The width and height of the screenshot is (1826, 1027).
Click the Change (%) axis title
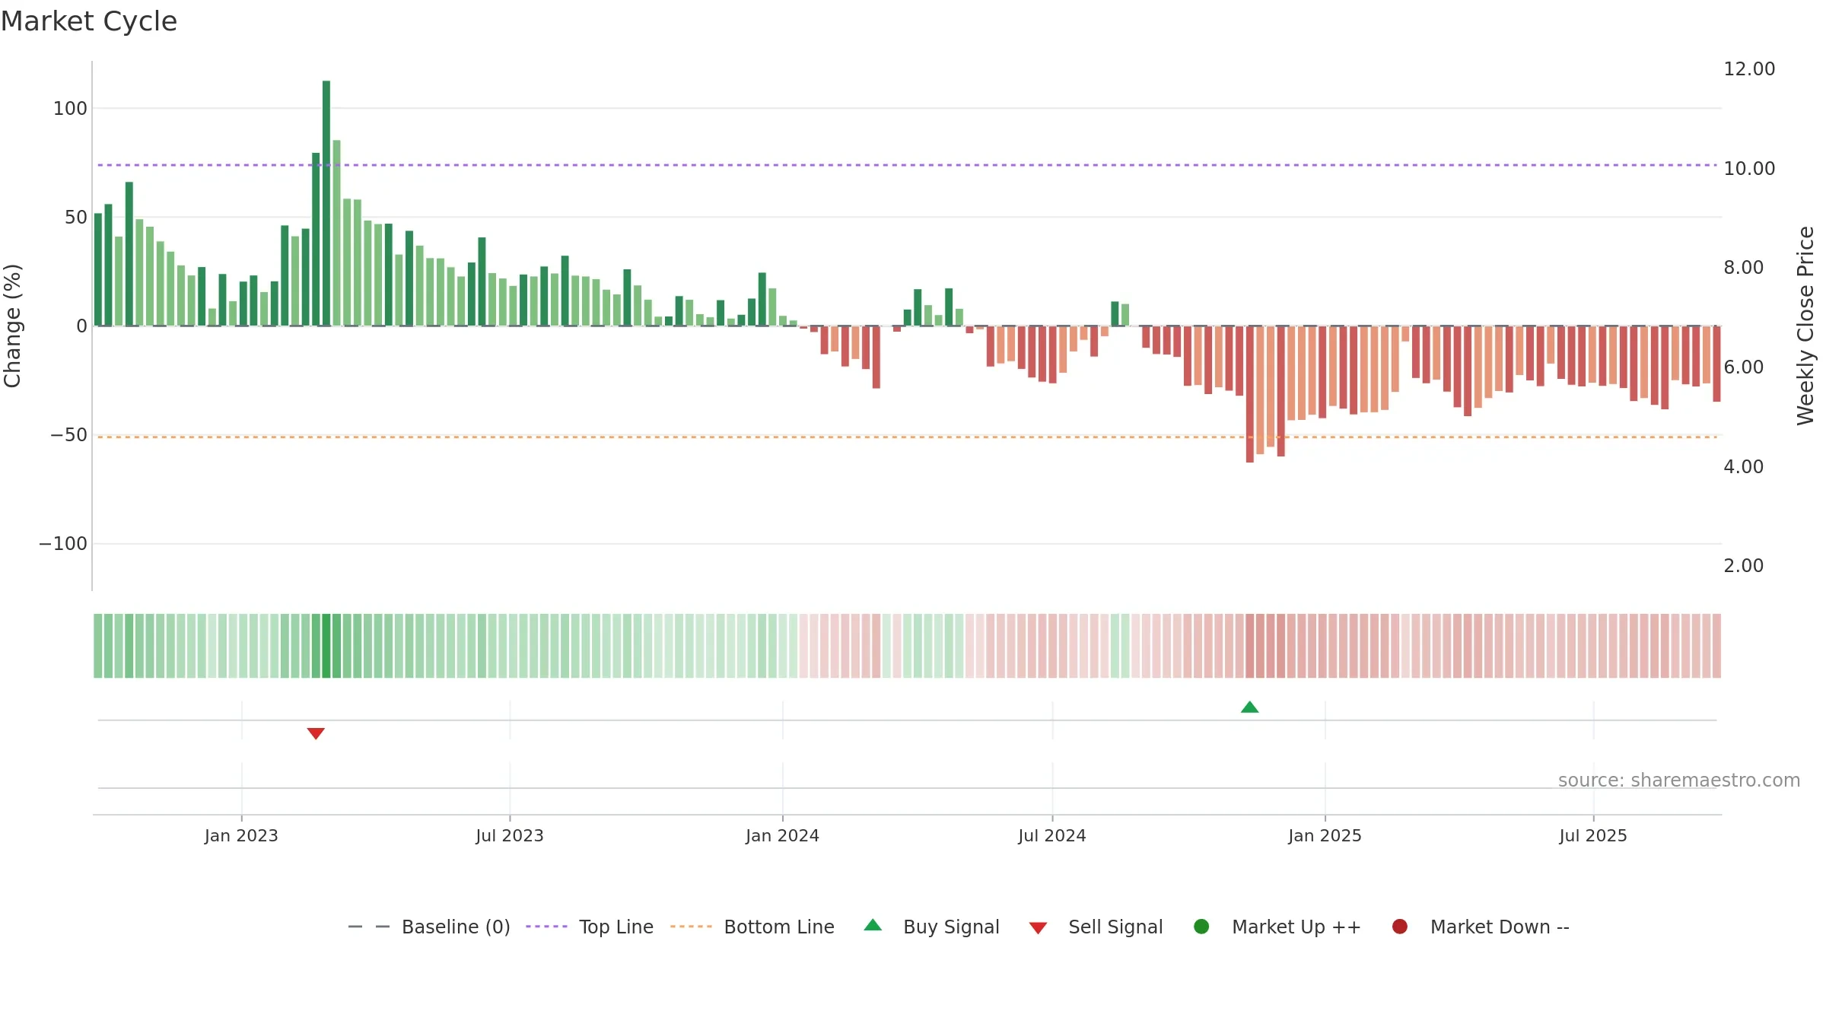pos(12,326)
